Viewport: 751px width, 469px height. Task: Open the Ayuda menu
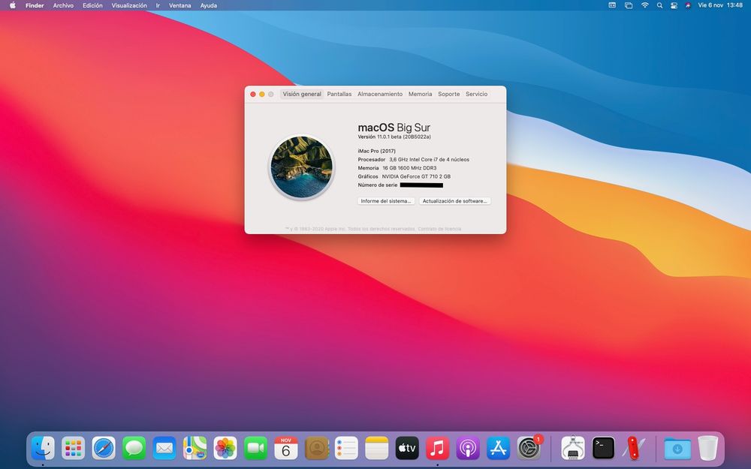pos(208,5)
